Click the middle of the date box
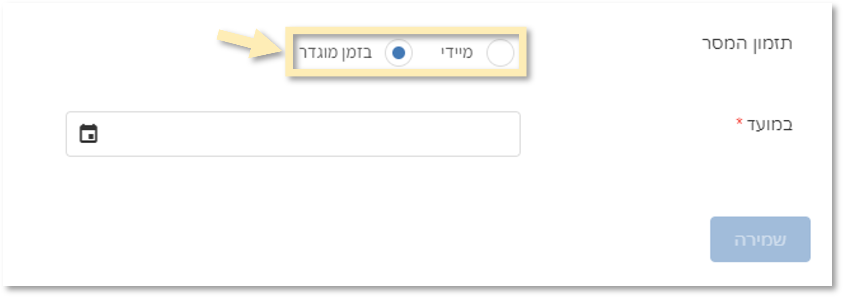Screen dimensions: 843x297 [293, 134]
